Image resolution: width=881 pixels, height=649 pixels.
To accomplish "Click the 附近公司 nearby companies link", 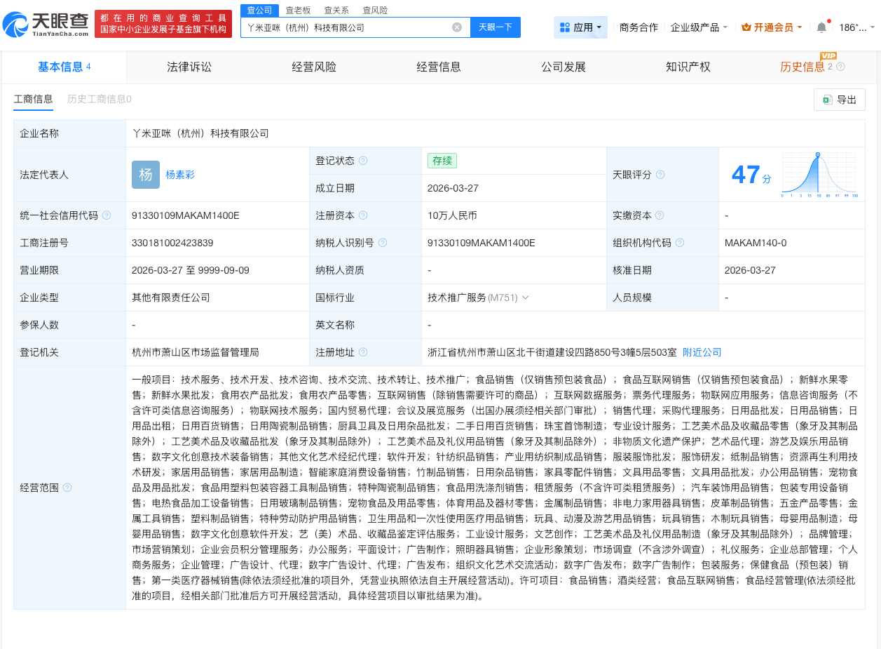I will [x=702, y=352].
